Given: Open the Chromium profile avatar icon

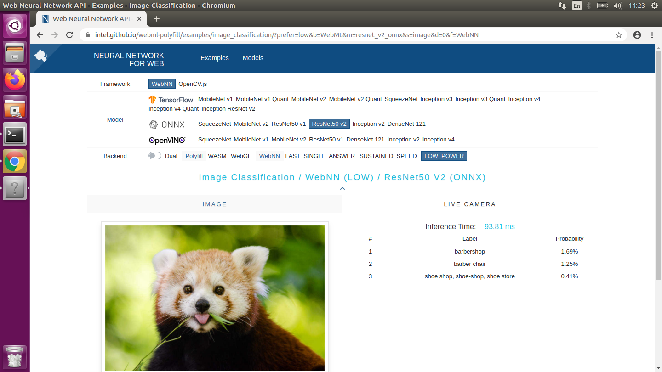Looking at the screenshot, I should (637, 35).
